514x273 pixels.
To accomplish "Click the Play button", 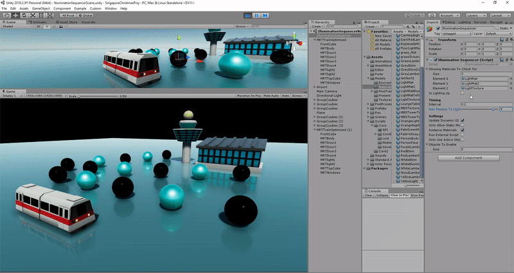I will [248, 15].
